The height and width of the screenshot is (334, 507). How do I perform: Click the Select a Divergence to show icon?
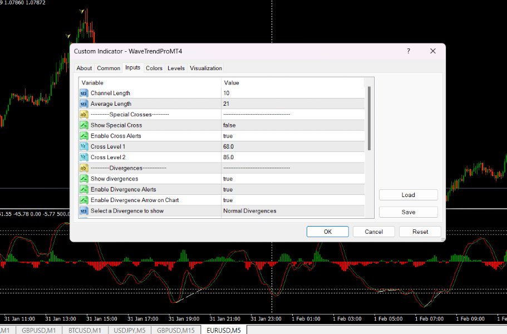tap(83, 211)
